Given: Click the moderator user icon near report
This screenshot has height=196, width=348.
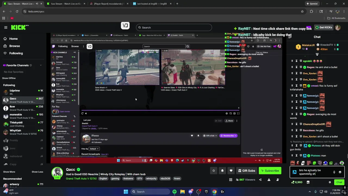Looking at the screenshot, I should click(x=278, y=180).
